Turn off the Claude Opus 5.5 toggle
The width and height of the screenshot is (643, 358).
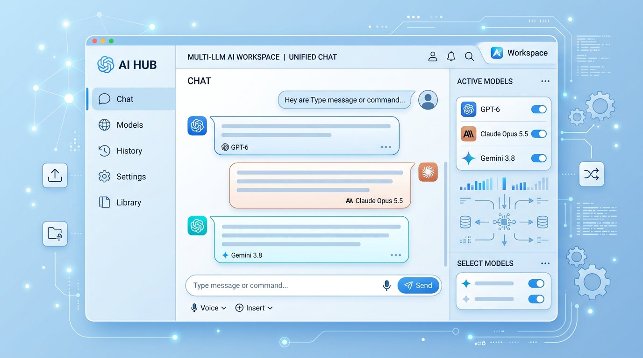click(x=539, y=134)
